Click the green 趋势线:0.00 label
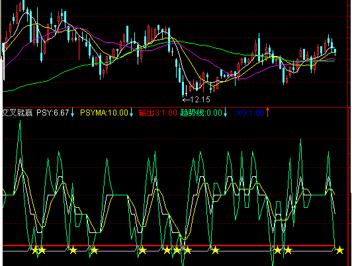Image resolution: width=352 pixels, height=266 pixels. [x=201, y=113]
